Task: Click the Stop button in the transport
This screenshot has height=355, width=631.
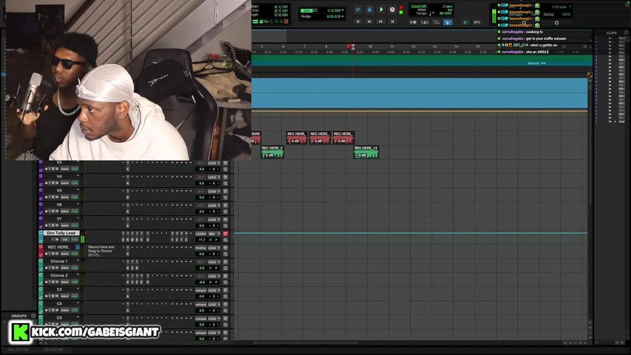Action: coord(370,9)
